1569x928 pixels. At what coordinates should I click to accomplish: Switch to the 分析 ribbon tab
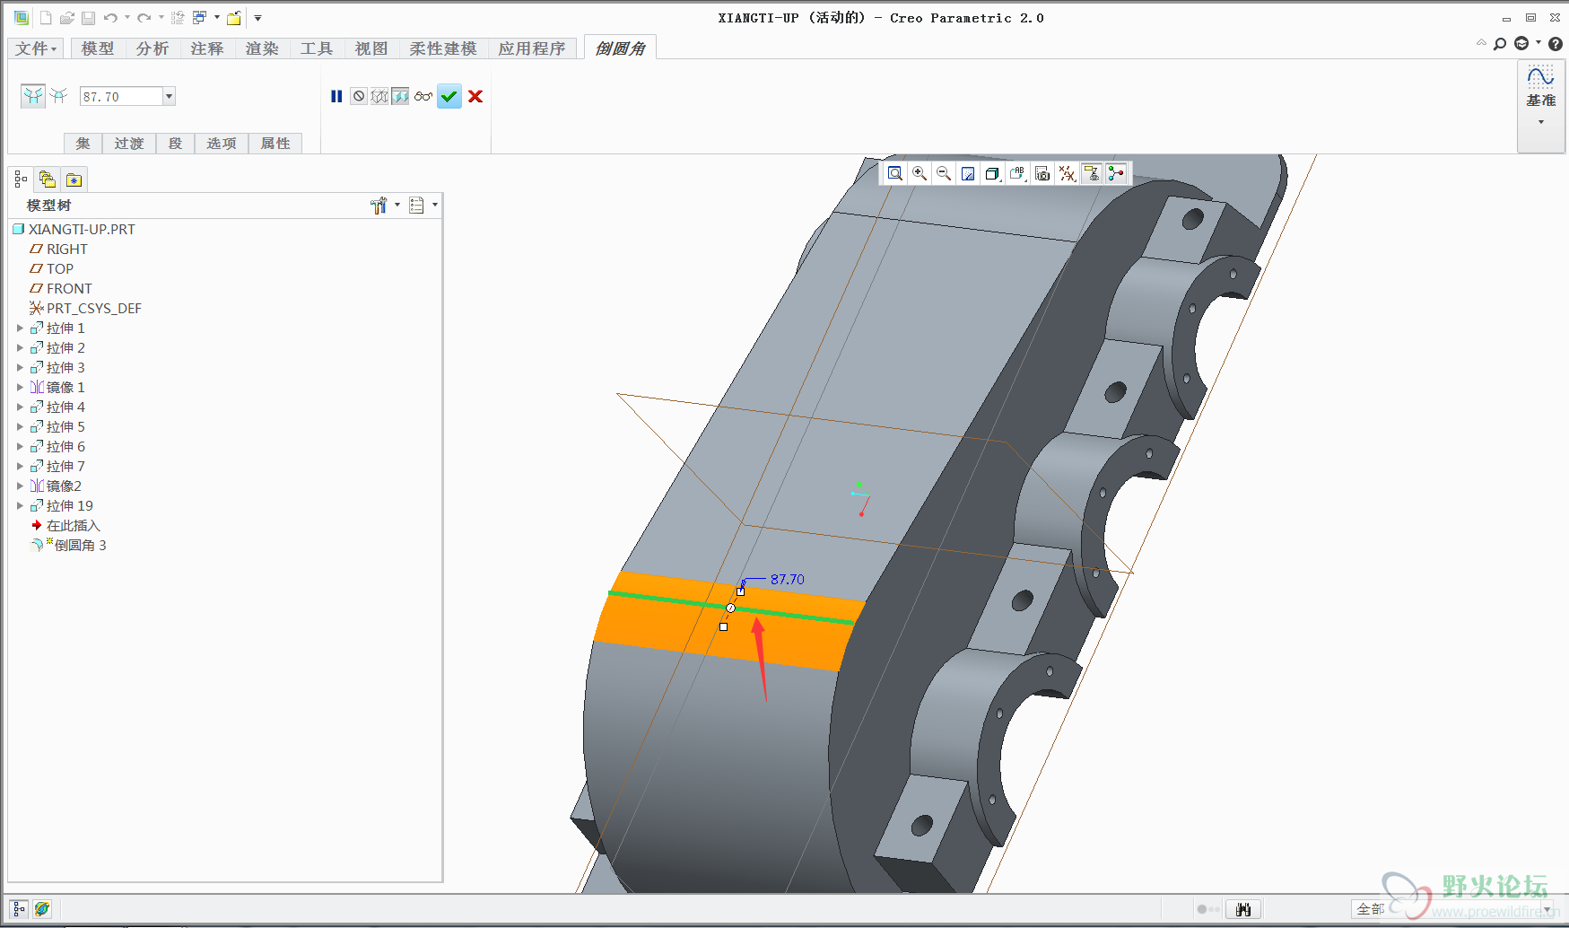coord(153,48)
